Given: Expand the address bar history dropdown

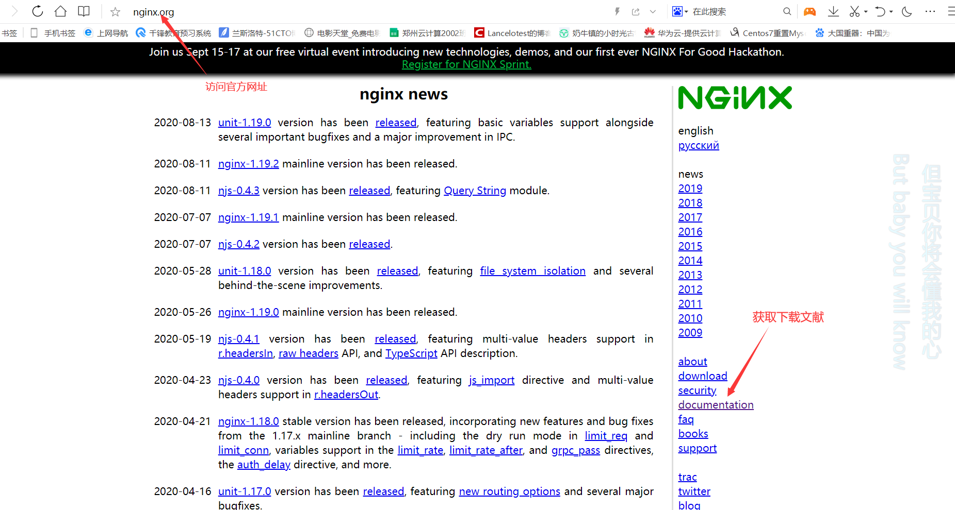Looking at the screenshot, I should (653, 11).
